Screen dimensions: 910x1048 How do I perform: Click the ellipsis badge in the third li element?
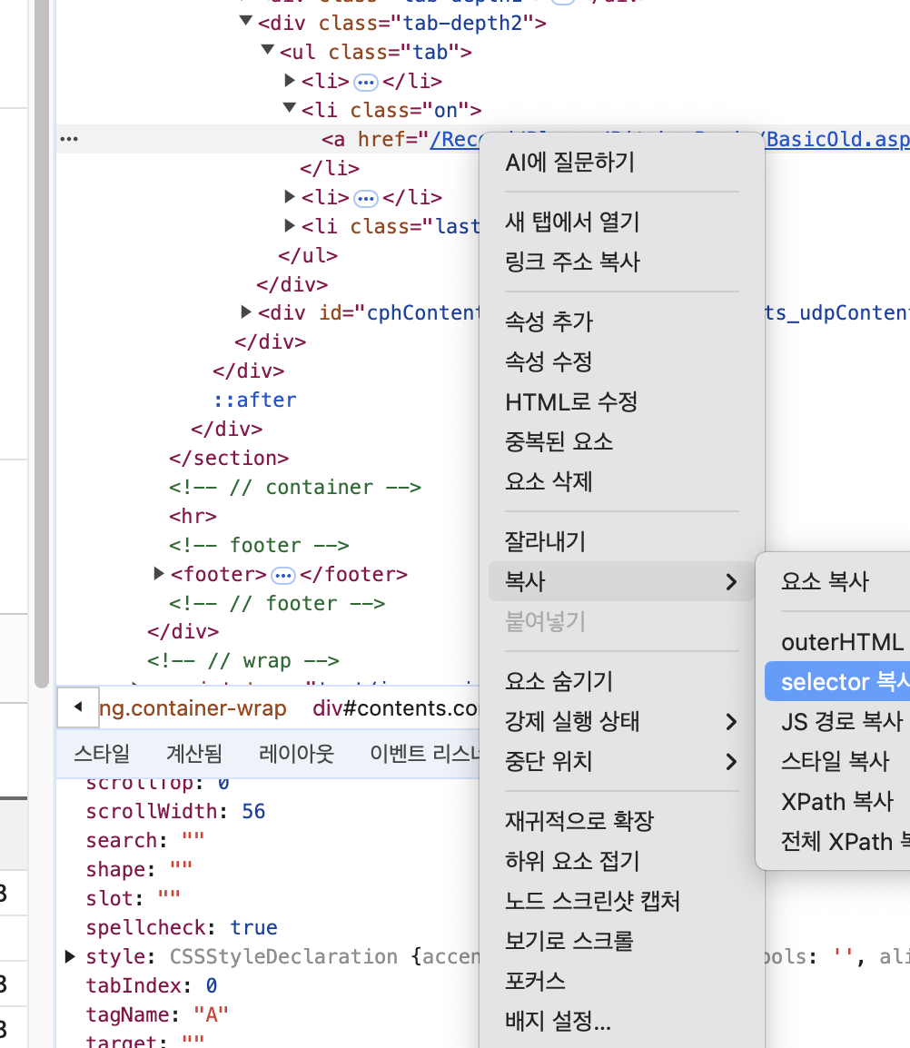click(366, 199)
